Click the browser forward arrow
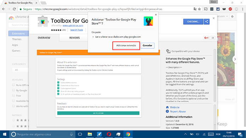 tap(9, 9)
